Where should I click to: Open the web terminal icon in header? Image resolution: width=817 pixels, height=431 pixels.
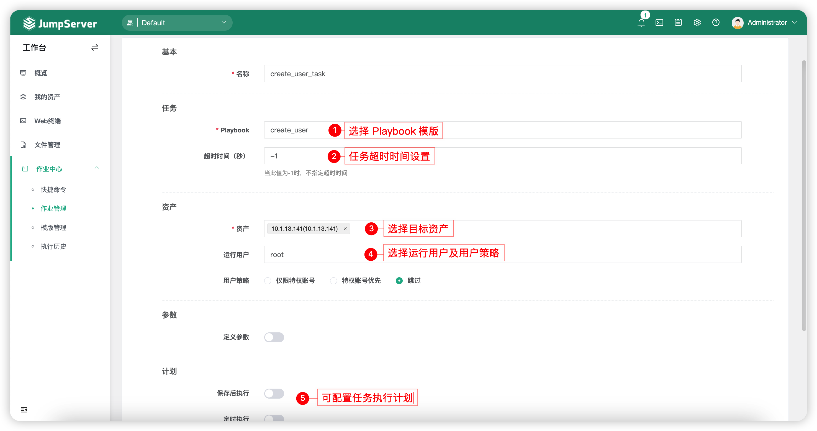659,22
